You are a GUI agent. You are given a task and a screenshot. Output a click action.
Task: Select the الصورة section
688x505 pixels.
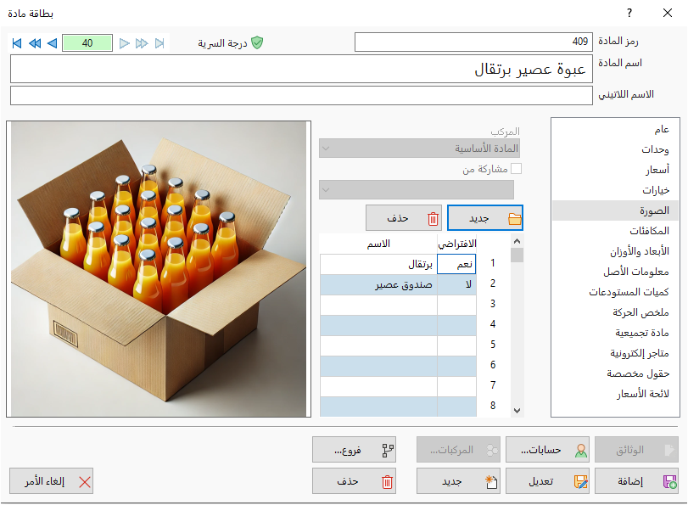point(616,210)
